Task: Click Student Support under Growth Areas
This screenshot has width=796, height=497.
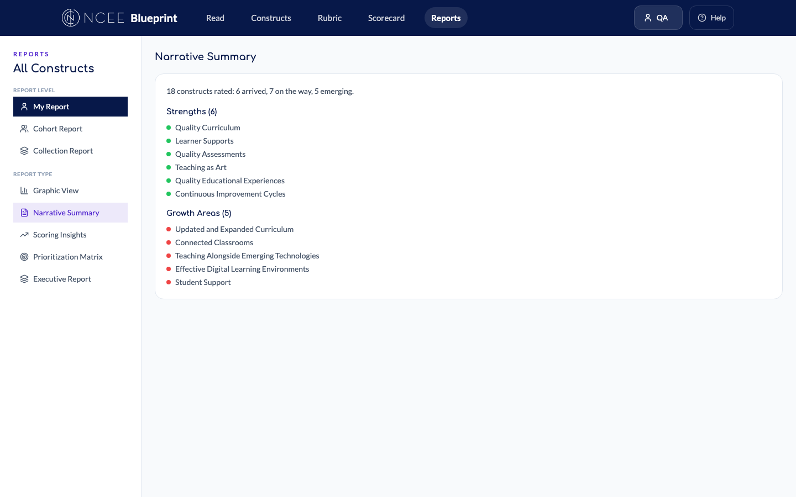Action: click(x=203, y=282)
